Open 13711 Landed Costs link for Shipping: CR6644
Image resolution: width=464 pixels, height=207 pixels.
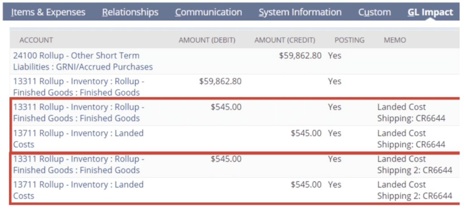click(78, 139)
